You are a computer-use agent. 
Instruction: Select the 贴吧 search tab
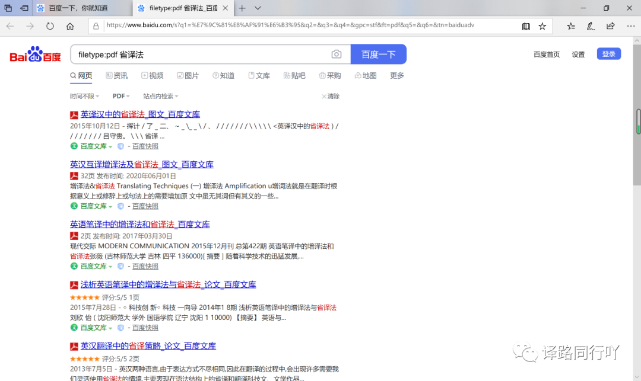294,76
